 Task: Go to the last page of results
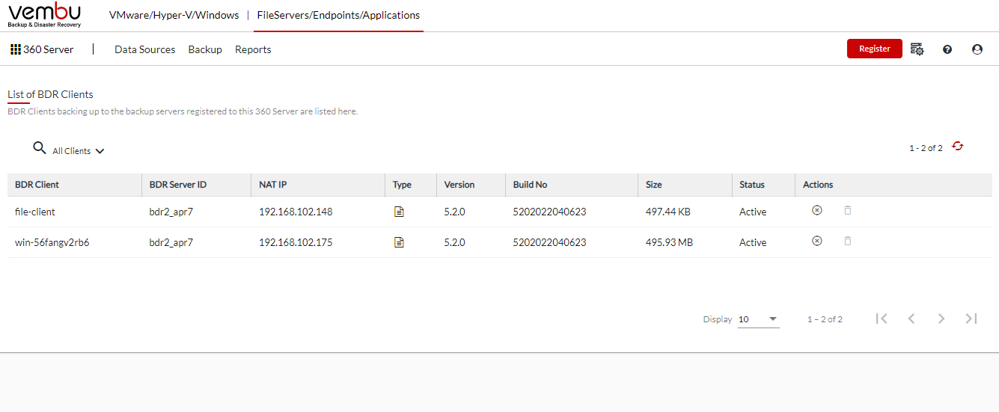tap(971, 319)
